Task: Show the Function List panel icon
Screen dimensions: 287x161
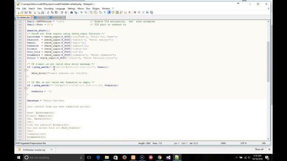Action: pos(121,13)
